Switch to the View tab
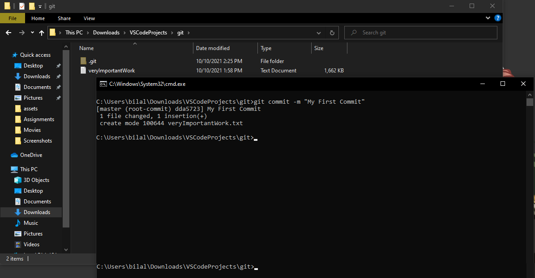Viewport: 535px width, 278px height. click(x=89, y=18)
